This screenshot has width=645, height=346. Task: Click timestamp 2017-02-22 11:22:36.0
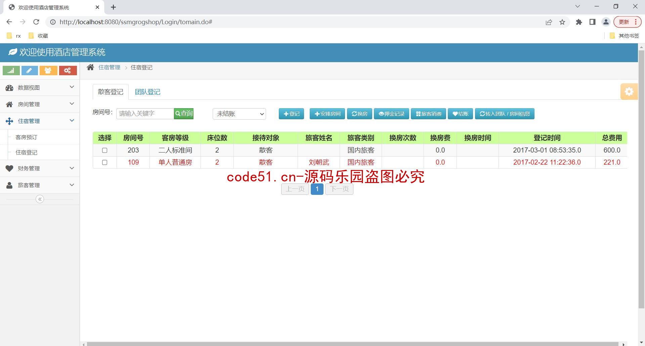pos(547,162)
